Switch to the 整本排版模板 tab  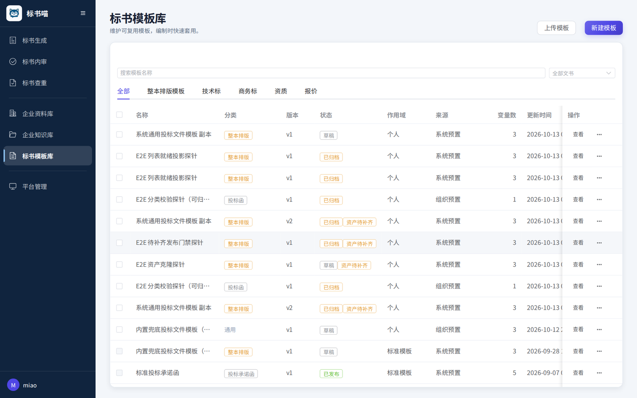coord(166,91)
